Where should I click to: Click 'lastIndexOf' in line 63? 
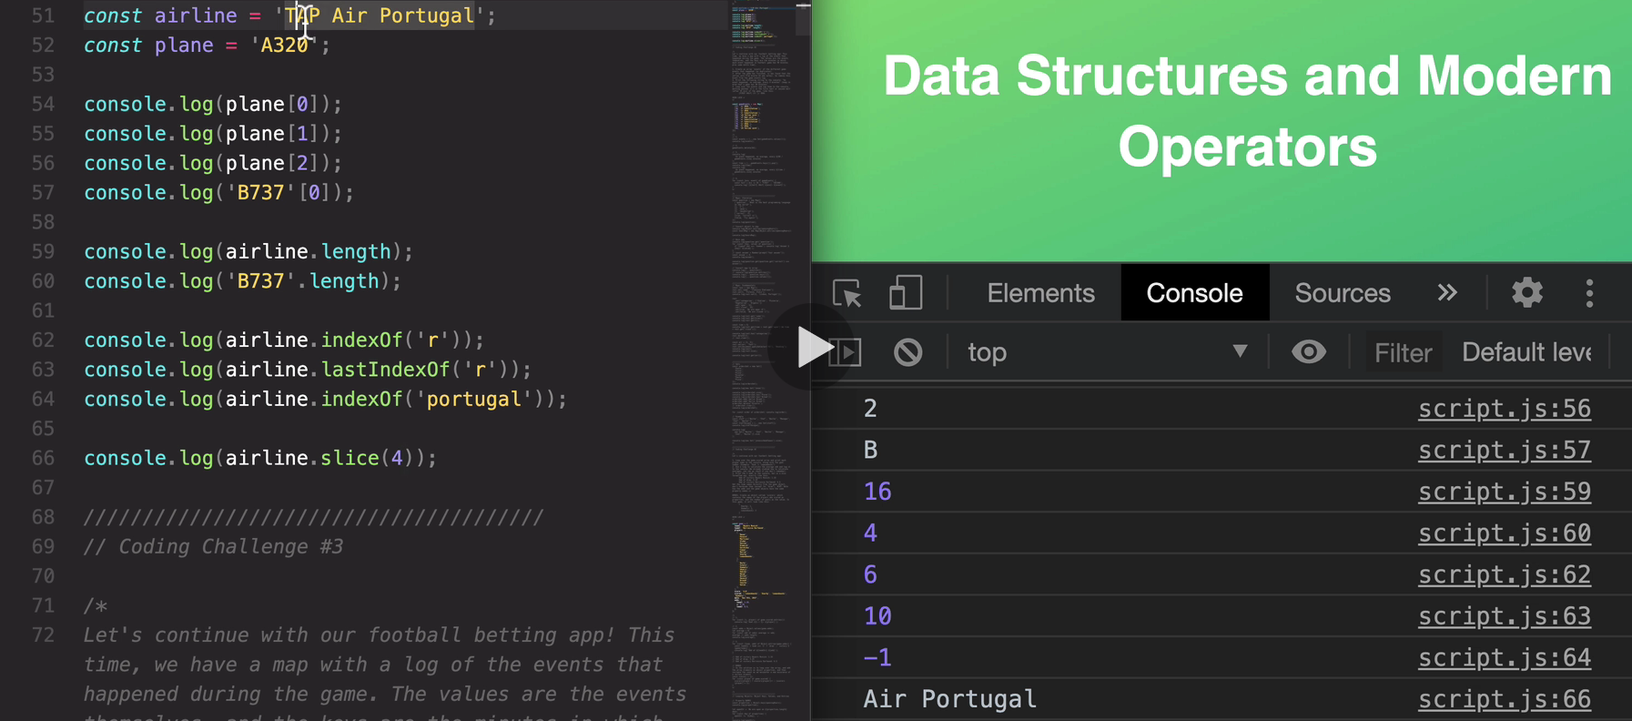coord(385,370)
